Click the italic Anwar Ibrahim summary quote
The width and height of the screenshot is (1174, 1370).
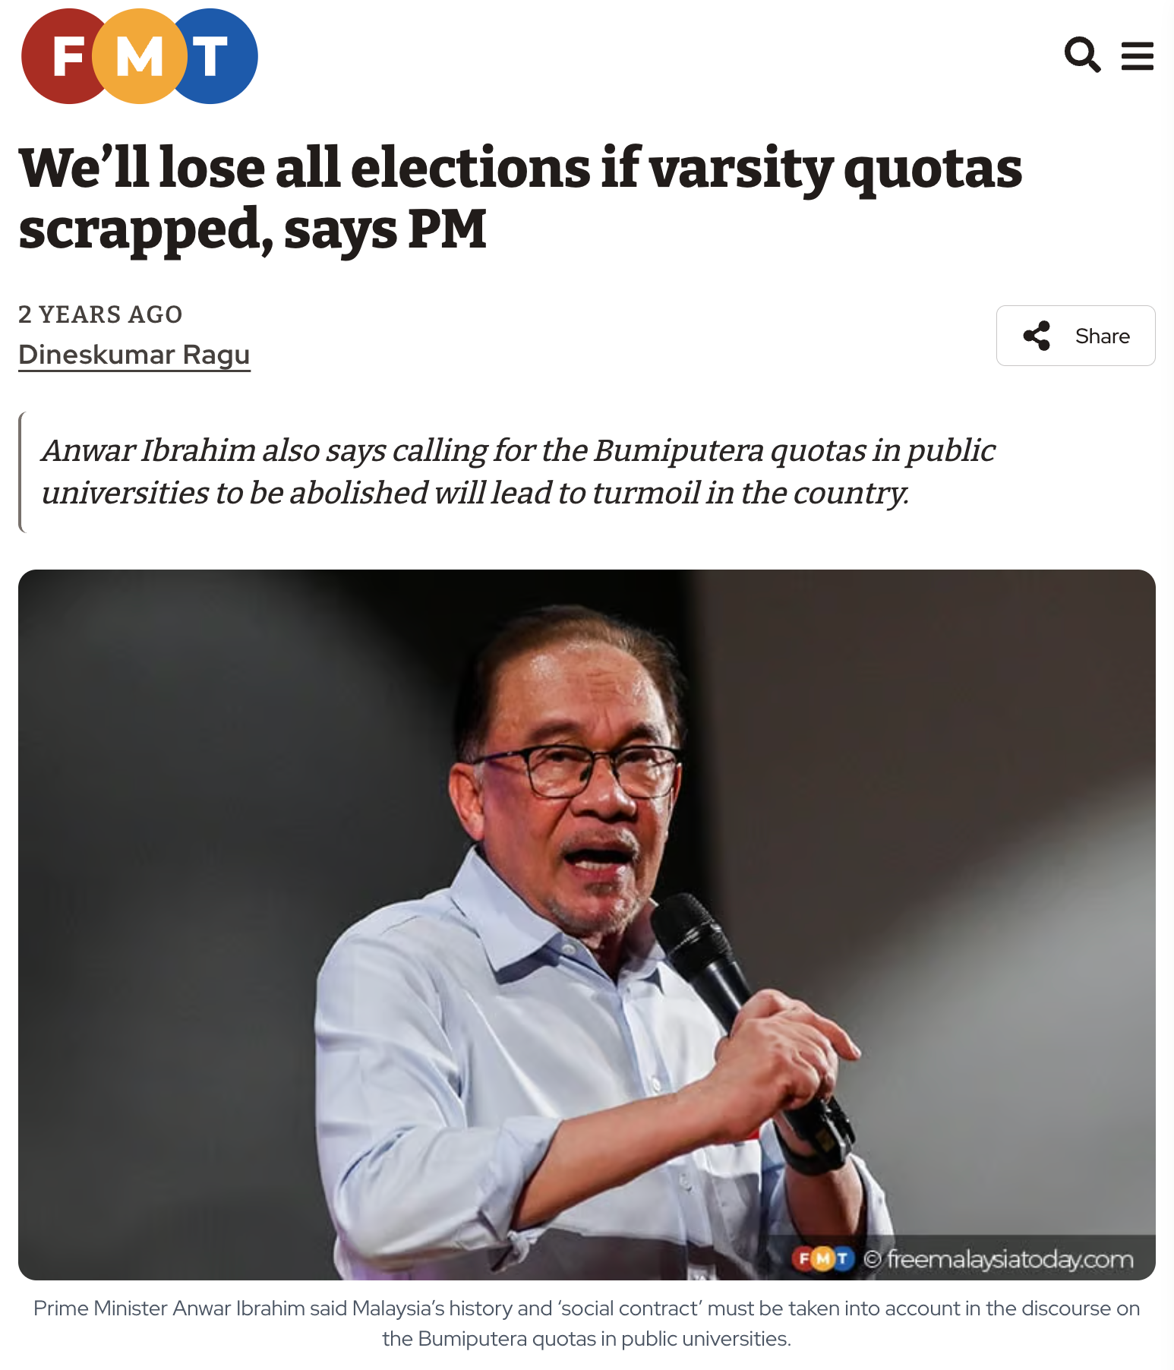(518, 472)
